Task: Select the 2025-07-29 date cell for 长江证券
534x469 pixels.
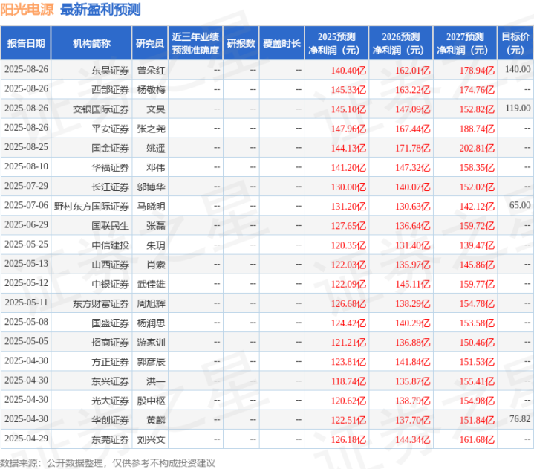Action: 26,186
